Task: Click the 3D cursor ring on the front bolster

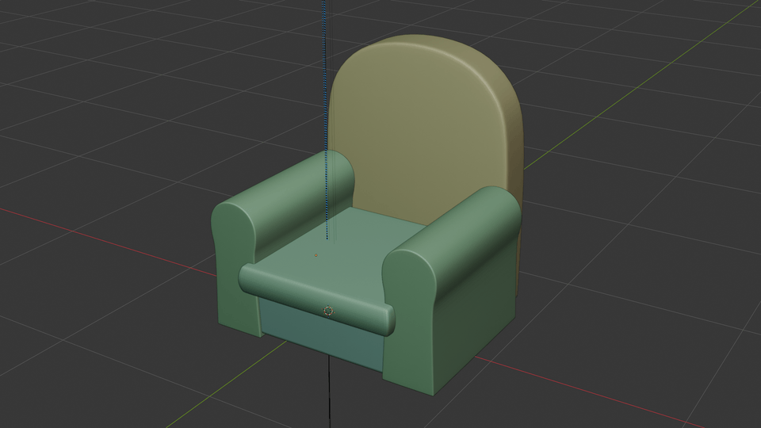Action: [x=328, y=311]
